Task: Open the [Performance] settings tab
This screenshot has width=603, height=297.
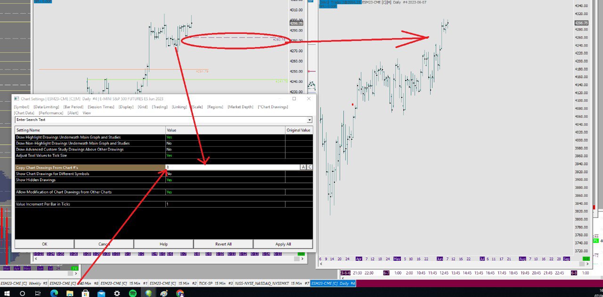Action: point(51,113)
